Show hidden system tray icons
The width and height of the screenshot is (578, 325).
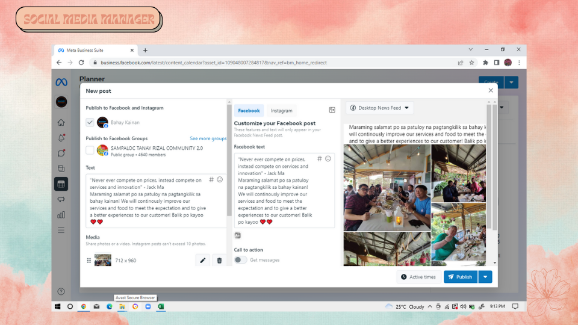[x=430, y=306]
